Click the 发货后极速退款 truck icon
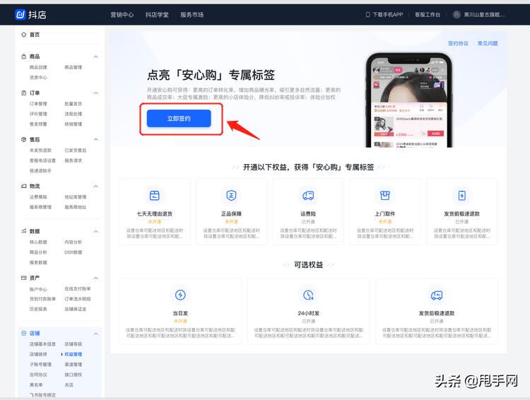The width and height of the screenshot is (530, 400). pyautogui.click(x=437, y=295)
